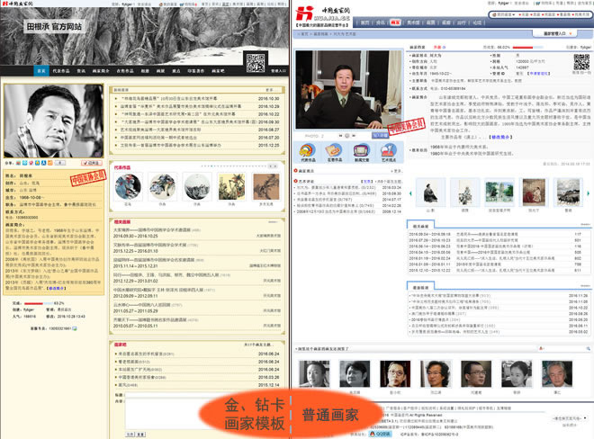Open the 在售作品 round icon
594x439 pixels.
[x=335, y=149]
